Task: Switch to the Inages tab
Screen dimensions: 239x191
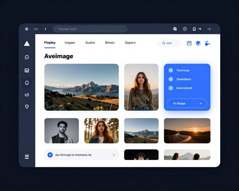Action: pos(70,42)
